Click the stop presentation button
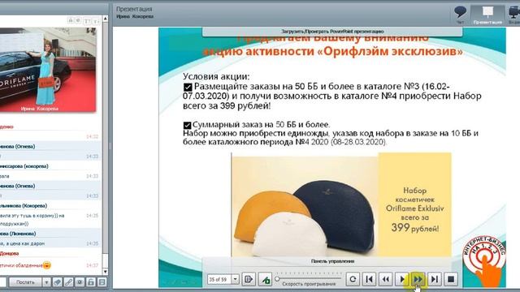This screenshot has height=292, width=520. point(451,279)
